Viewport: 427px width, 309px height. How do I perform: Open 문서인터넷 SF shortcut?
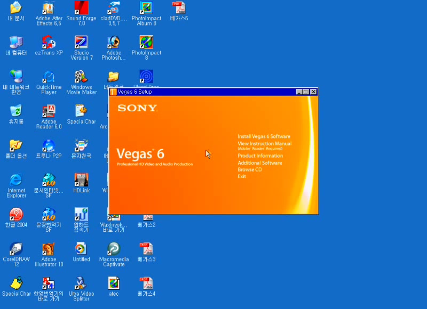(49, 180)
